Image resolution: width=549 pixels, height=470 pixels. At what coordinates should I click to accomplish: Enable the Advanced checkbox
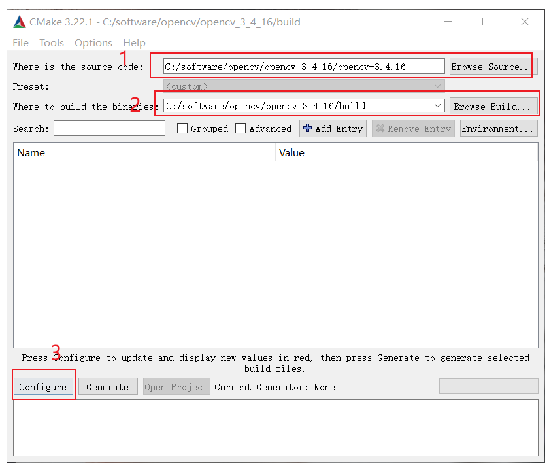[x=241, y=128]
